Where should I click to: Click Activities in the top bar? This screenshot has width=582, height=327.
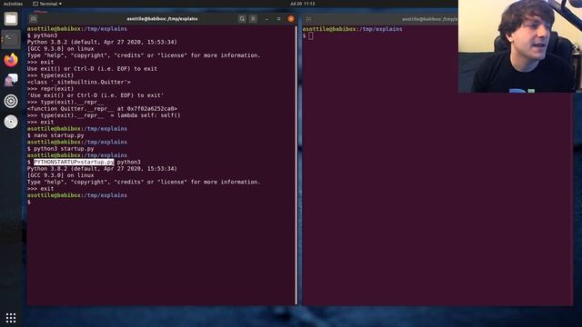(13, 4)
